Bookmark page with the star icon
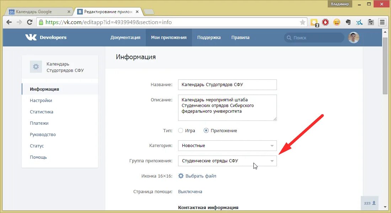This screenshot has height=213, width=391. pyautogui.click(x=302, y=22)
